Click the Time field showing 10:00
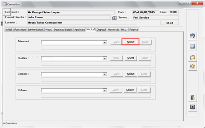The image size is (205, 128). pos(174,12)
